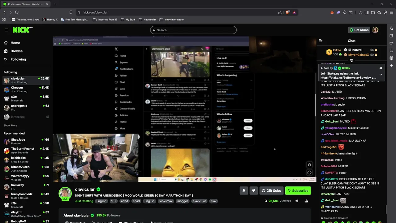Open Brave VPN shield icon

[x=385, y=12]
